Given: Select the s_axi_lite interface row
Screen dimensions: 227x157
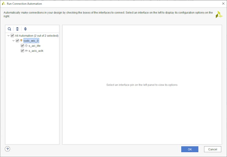Looking at the screenshot, I should (x=34, y=46).
